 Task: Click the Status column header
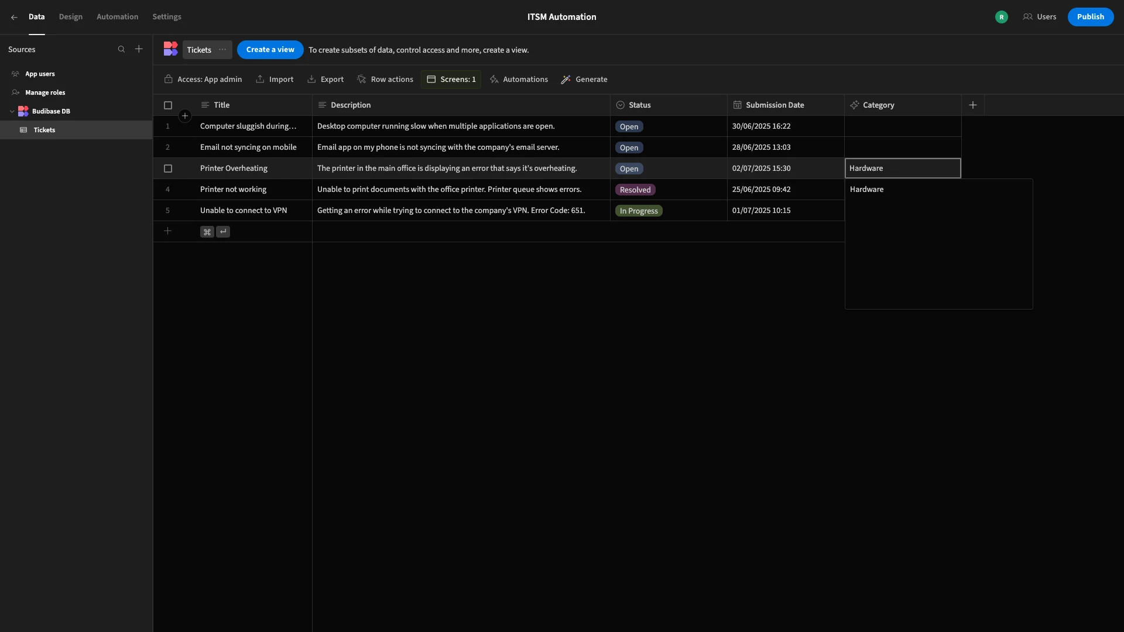(x=669, y=105)
